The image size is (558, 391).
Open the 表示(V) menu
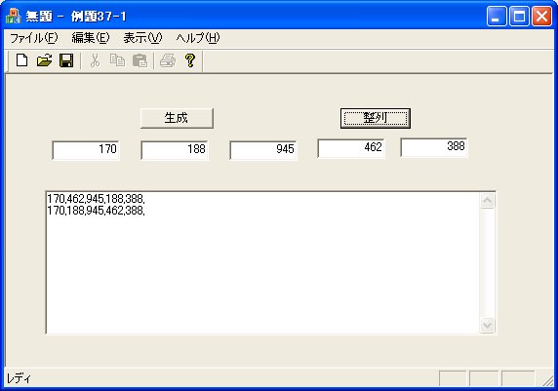142,38
